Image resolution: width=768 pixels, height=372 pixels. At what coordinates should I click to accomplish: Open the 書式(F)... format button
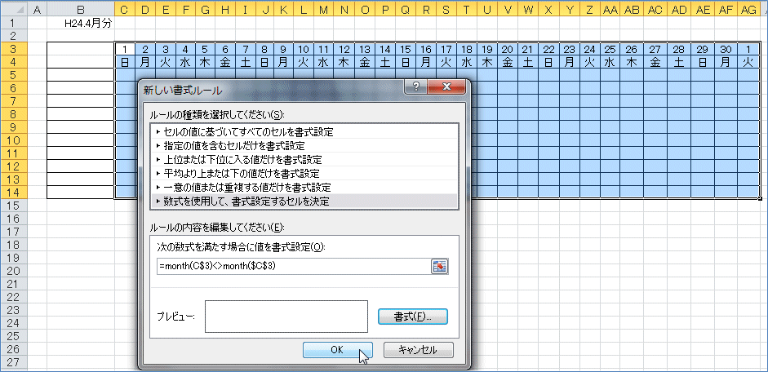pyautogui.click(x=413, y=317)
